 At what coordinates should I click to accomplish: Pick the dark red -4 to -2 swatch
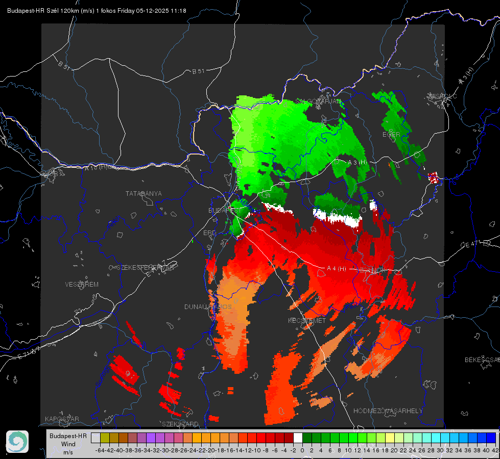(x=289, y=438)
